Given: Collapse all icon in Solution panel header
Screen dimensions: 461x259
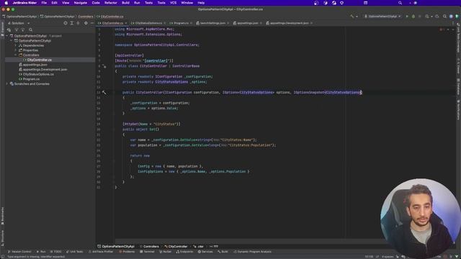Looking at the screenshot, I should point(78,23).
